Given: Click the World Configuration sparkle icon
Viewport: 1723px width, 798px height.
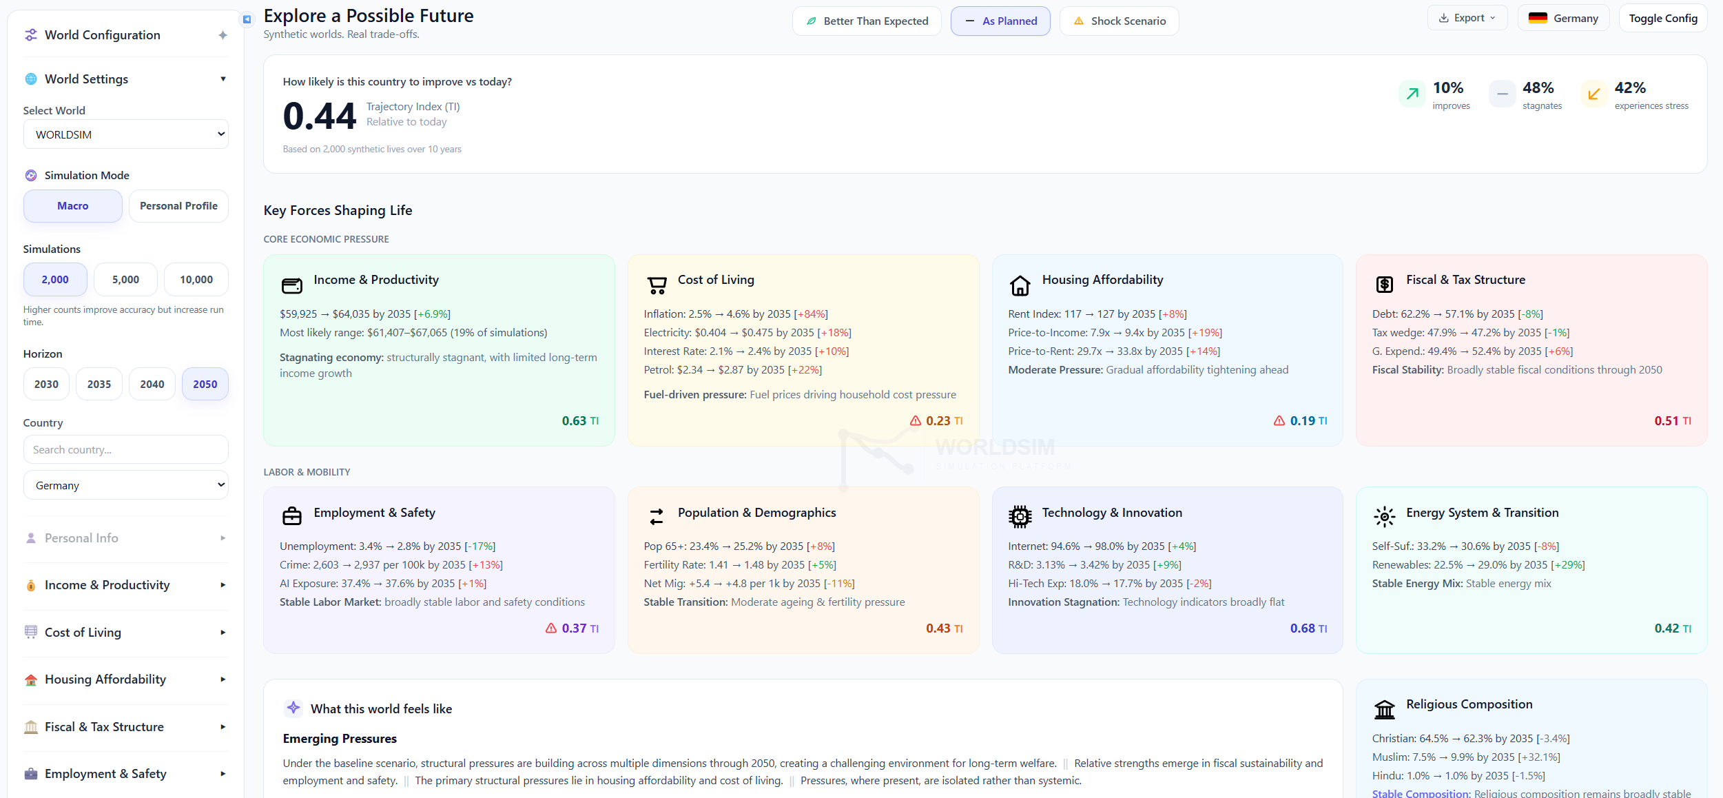Looking at the screenshot, I should tap(223, 35).
